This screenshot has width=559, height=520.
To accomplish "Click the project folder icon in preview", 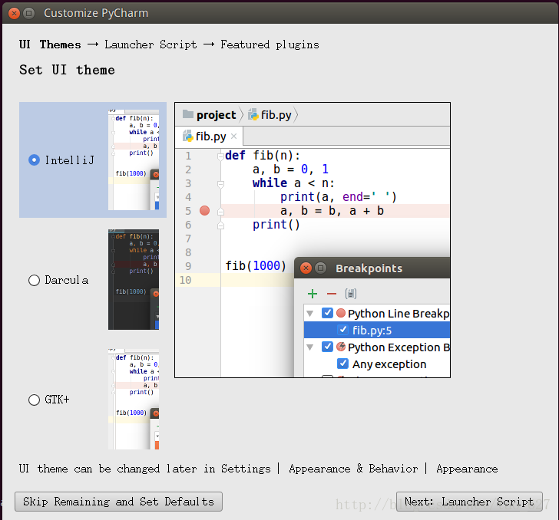I will (188, 114).
